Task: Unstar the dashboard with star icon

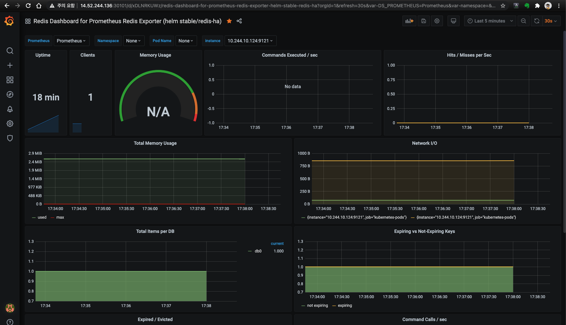Action: pos(229,21)
